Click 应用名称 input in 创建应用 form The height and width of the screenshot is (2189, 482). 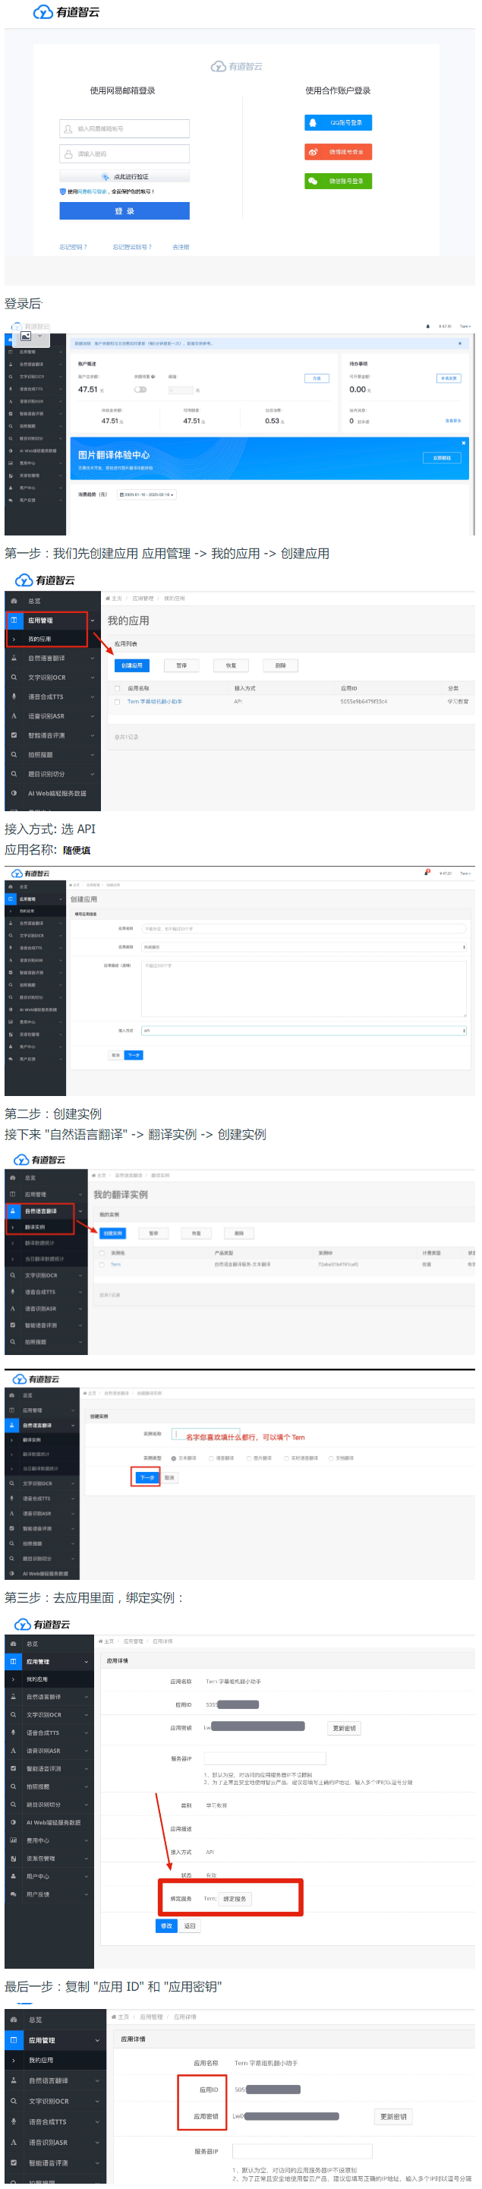pyautogui.click(x=304, y=929)
